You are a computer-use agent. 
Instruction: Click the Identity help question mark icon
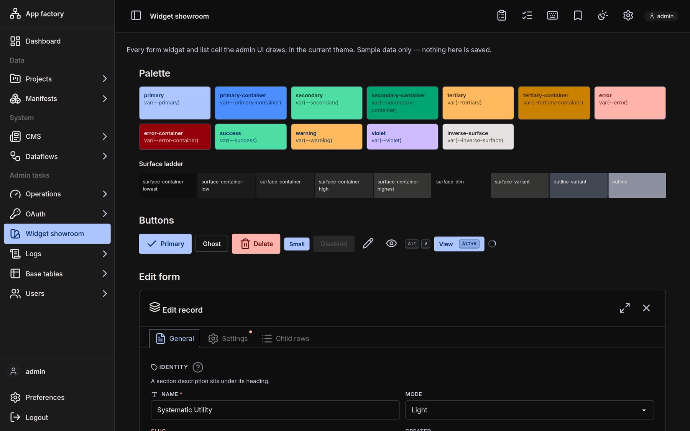198,367
